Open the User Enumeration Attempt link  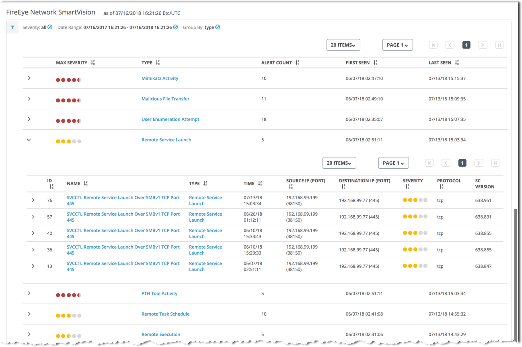point(171,119)
